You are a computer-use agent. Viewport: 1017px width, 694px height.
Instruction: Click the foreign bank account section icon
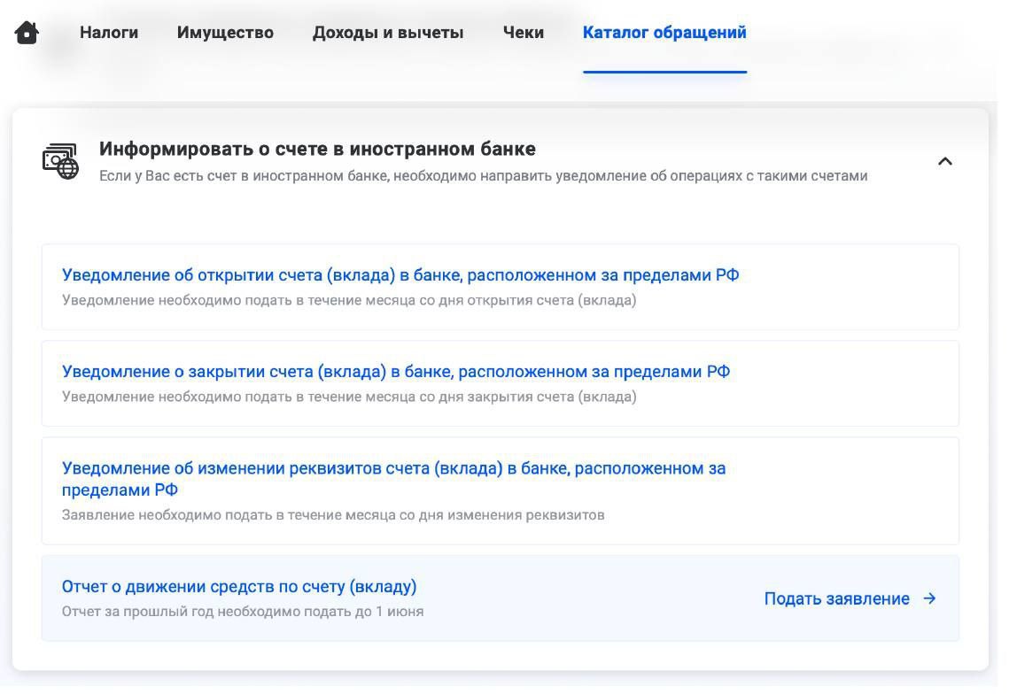(60, 161)
